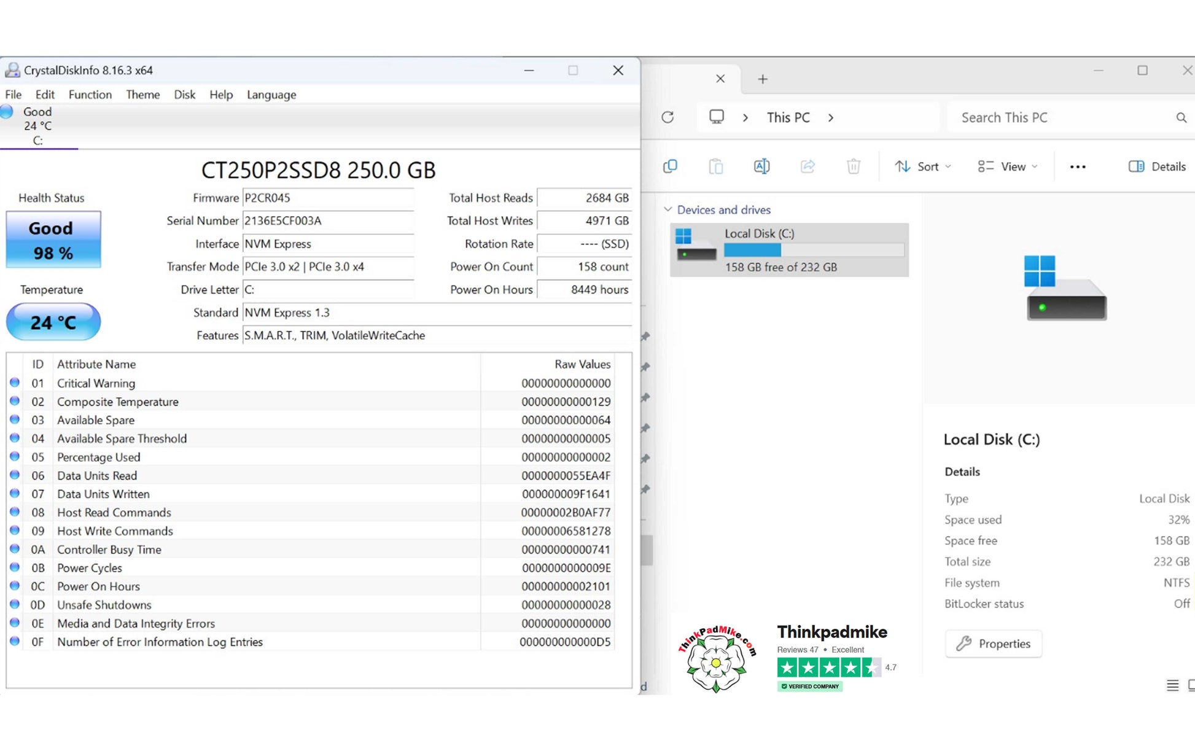Select Media and Data Integrity Errors row
The width and height of the screenshot is (1195, 751).
tap(311, 623)
